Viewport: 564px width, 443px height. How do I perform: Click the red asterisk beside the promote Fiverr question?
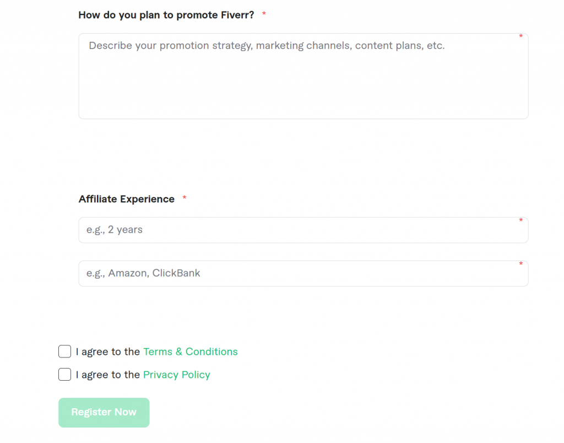point(264,14)
